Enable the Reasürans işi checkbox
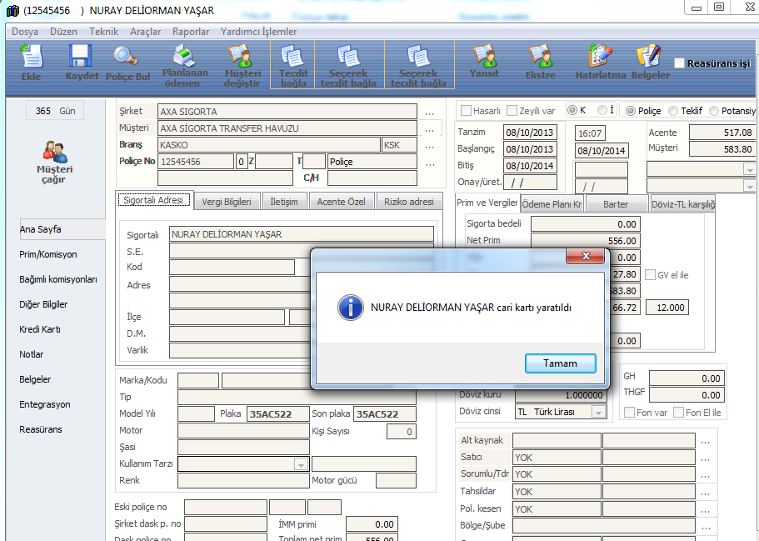Image resolution: width=759 pixels, height=541 pixels. point(680,63)
